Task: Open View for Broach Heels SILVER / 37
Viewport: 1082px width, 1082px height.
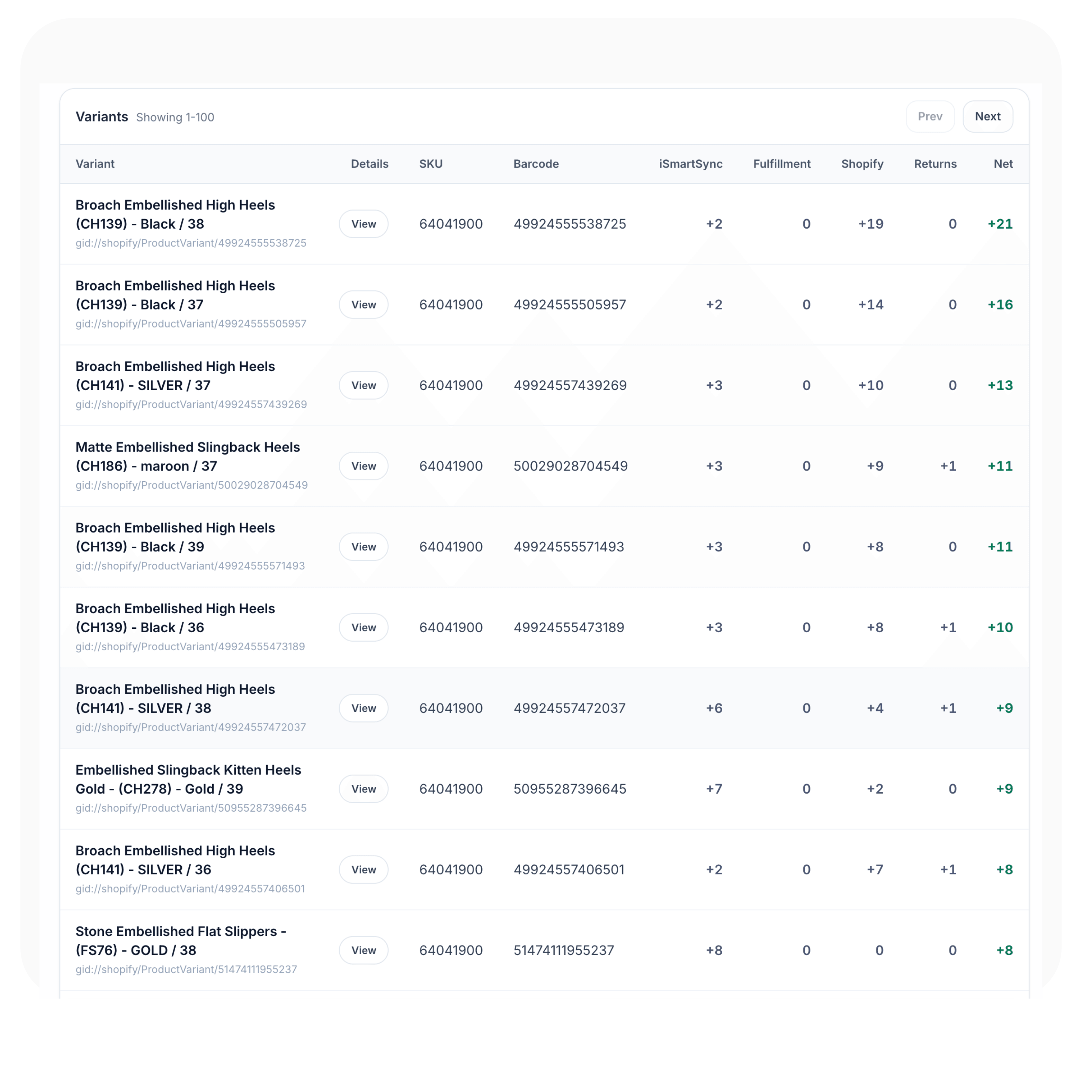Action: 364,385
